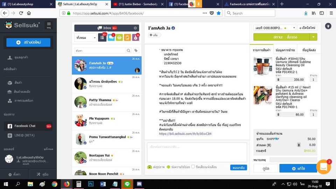336x189 pixels.
Task: Show hidden system tray icons
Action: tap(283, 184)
